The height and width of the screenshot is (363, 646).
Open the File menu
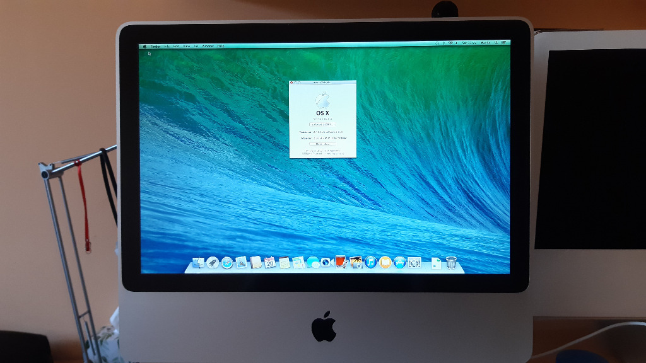167,47
